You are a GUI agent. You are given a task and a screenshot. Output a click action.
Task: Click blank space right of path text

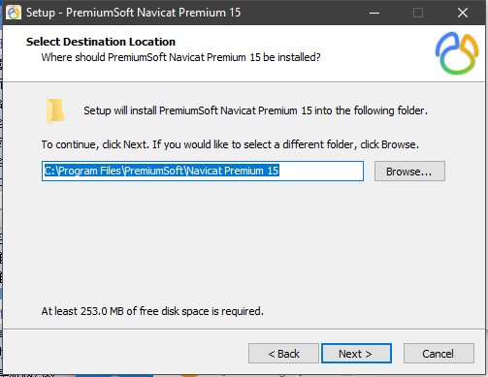tap(320, 171)
